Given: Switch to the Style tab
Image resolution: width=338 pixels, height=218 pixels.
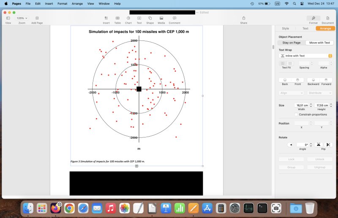Looking at the screenshot, I should pyautogui.click(x=285, y=28).
